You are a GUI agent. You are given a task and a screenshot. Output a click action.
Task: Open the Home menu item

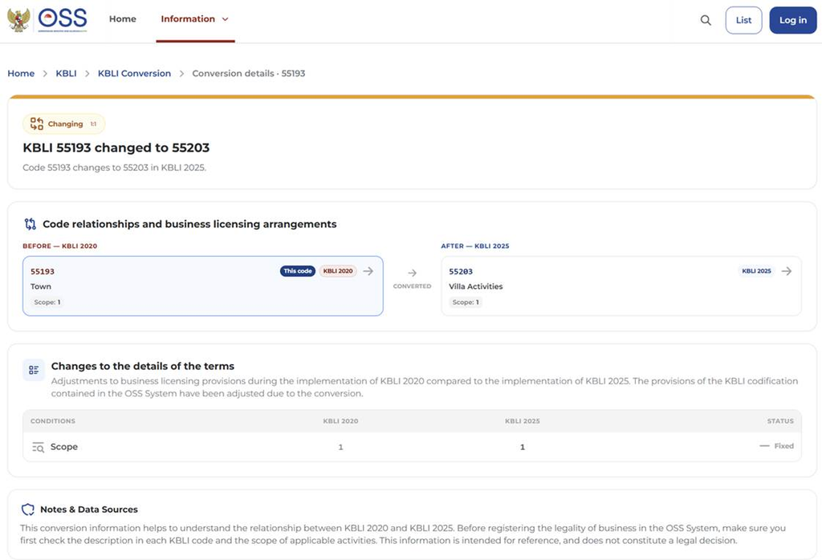[123, 19]
